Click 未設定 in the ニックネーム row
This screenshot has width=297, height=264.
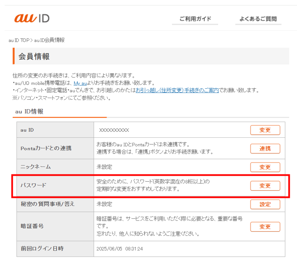pyautogui.click(x=104, y=167)
